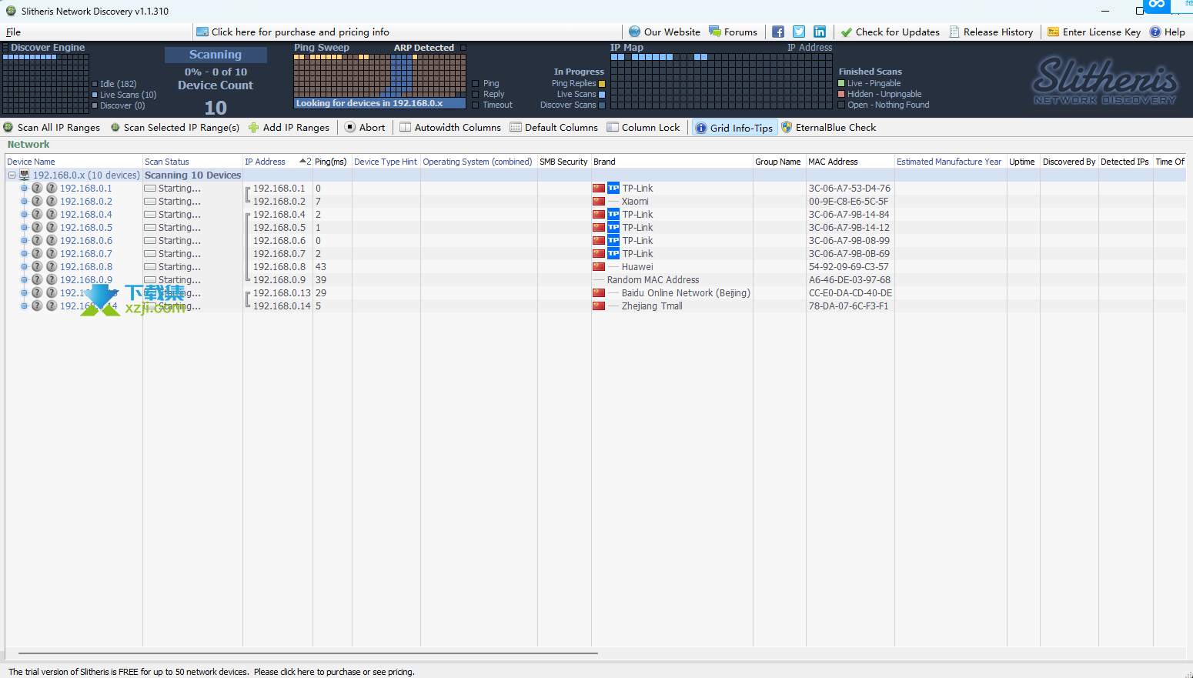Expand the 192.168.0.5 device node
The height and width of the screenshot is (678, 1193).
click(25, 227)
